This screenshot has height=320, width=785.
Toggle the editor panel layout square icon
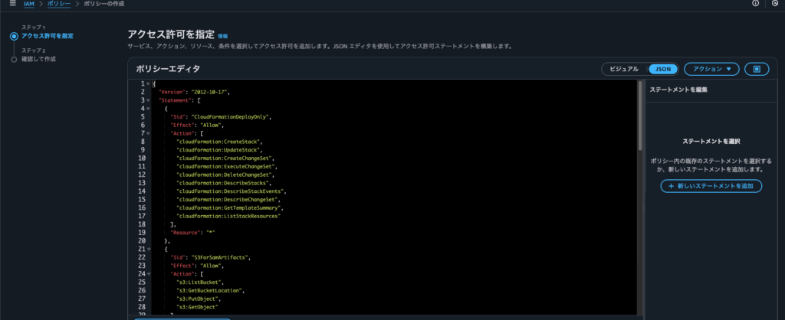756,69
